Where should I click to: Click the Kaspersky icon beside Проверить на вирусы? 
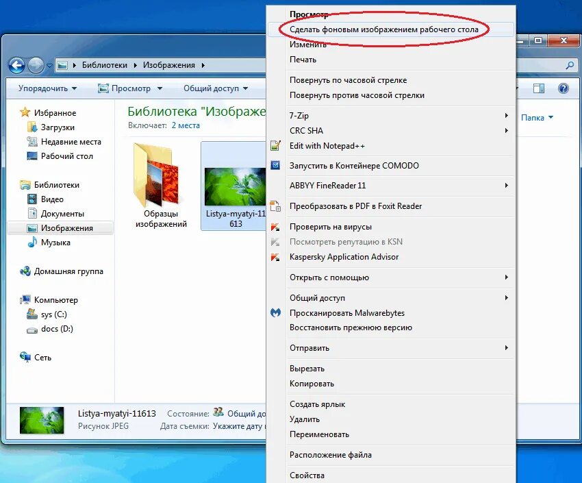click(275, 227)
